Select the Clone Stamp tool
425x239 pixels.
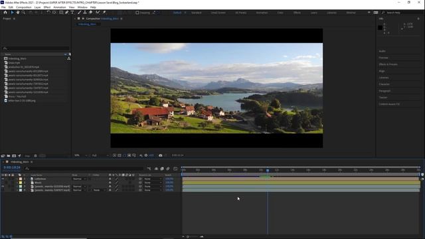tap(85, 13)
